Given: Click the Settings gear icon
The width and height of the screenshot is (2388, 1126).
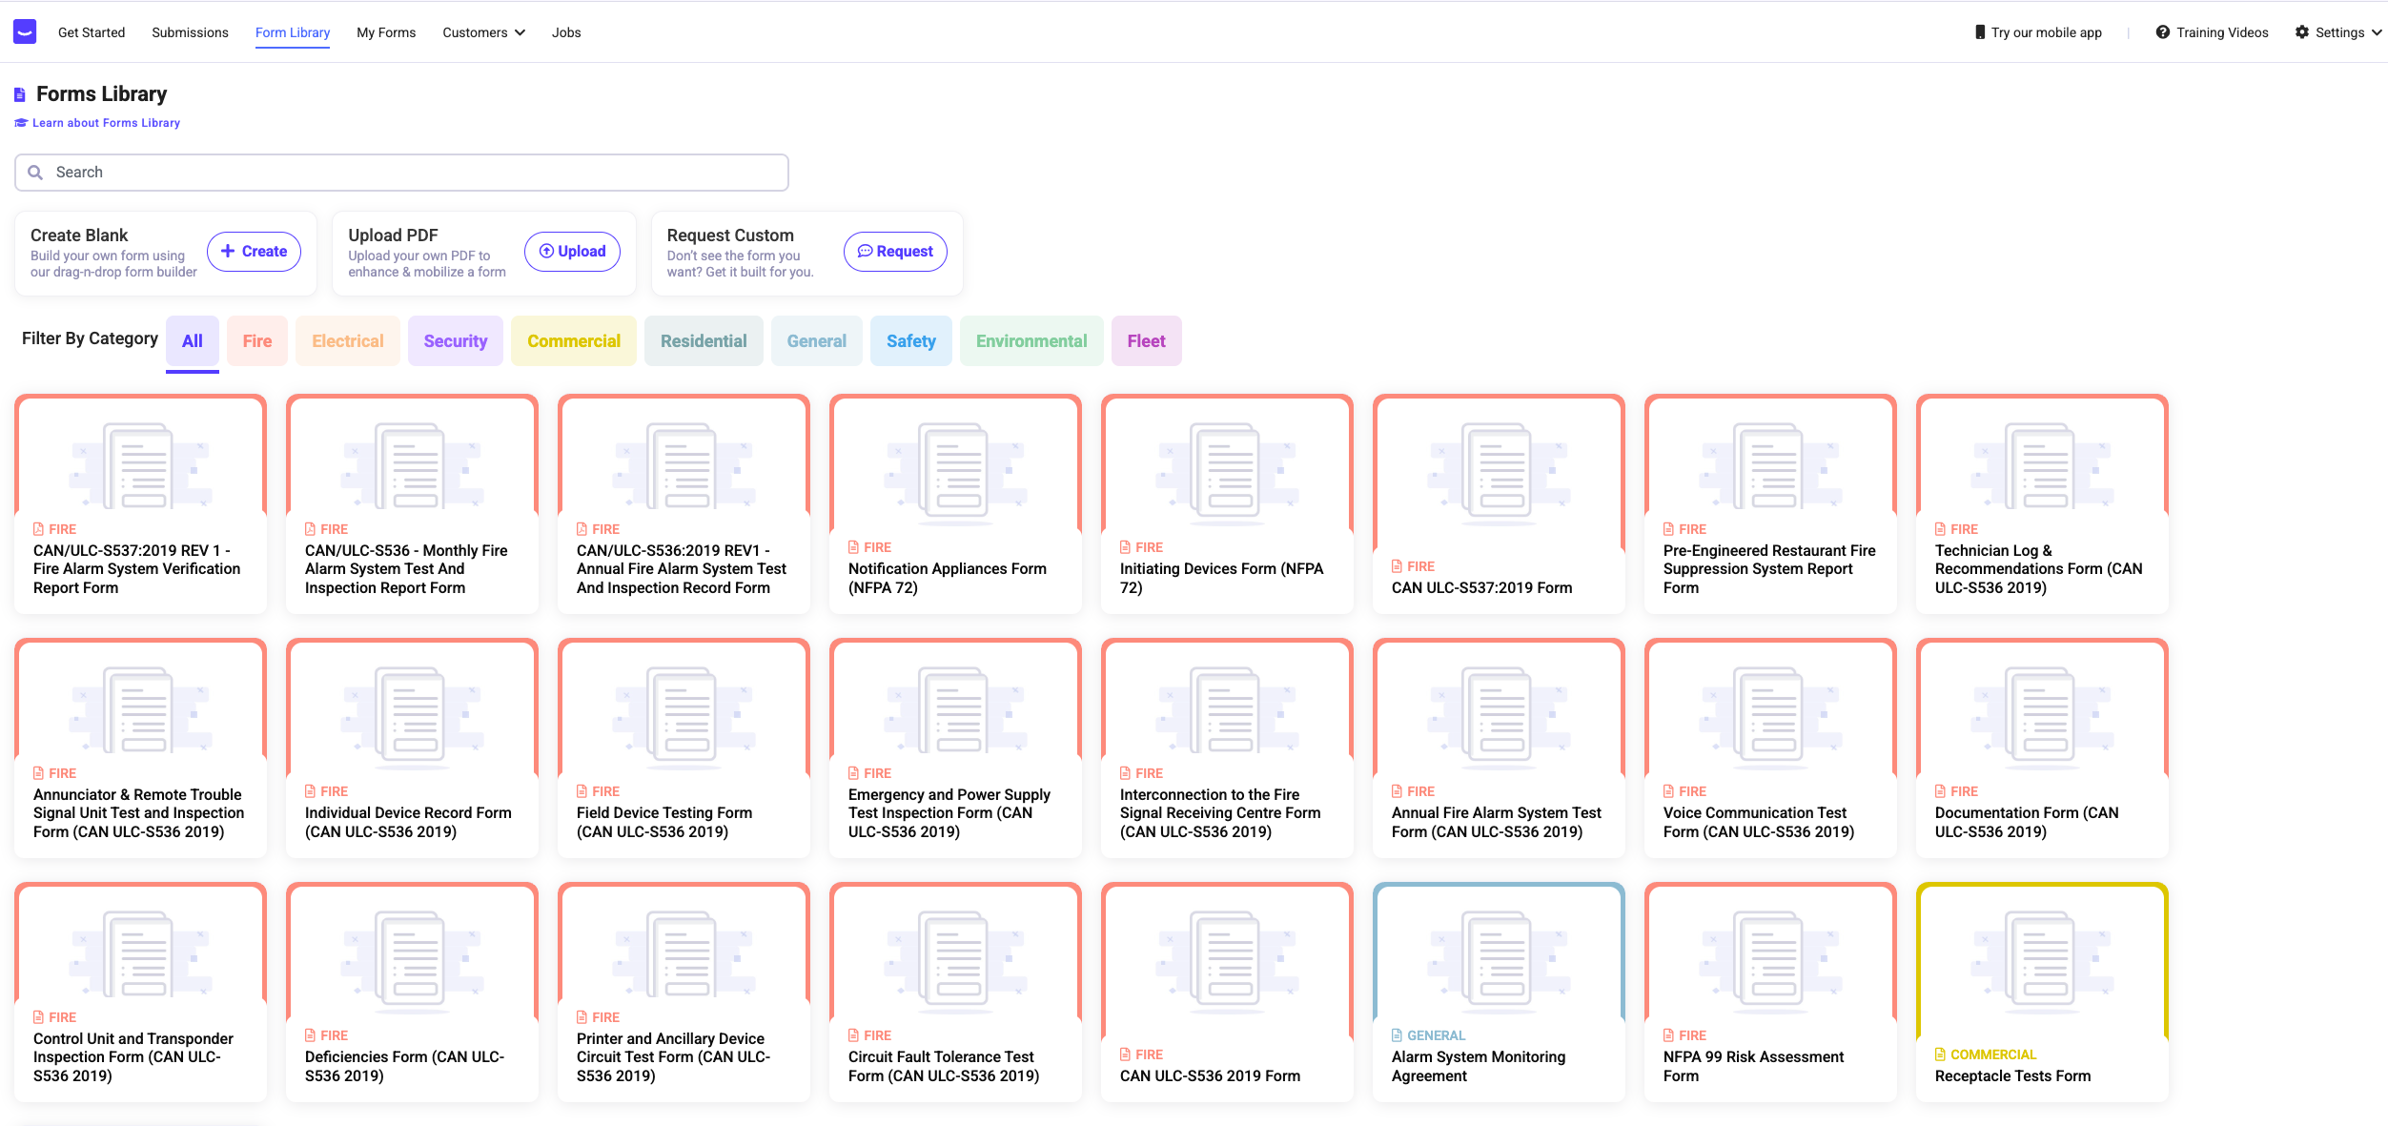Looking at the screenshot, I should pos(2302,32).
